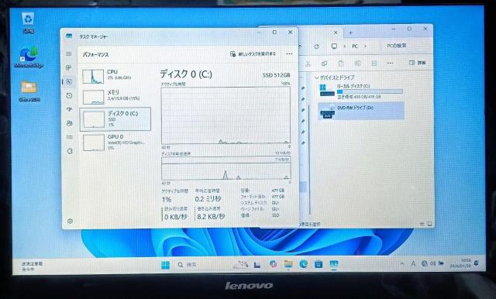Toggle IME input mode A indicator
496x299 pixels.
click(x=413, y=263)
